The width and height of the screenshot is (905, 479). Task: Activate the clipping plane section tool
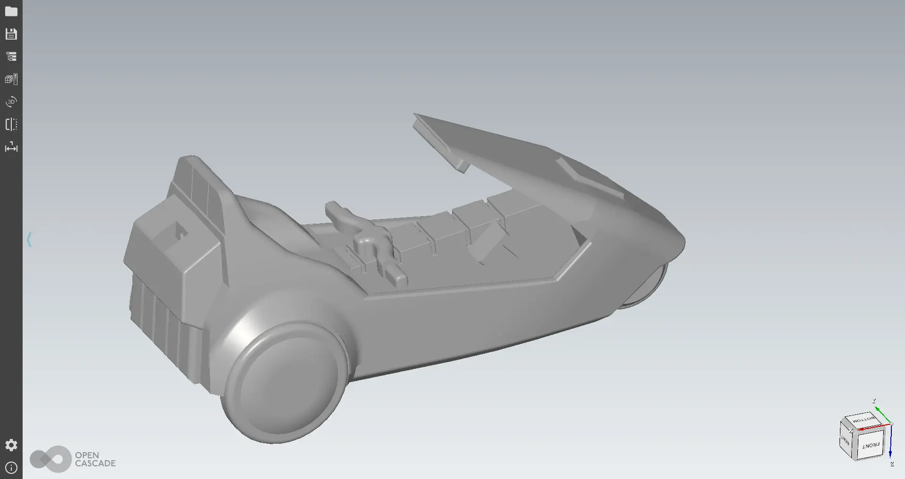point(11,124)
